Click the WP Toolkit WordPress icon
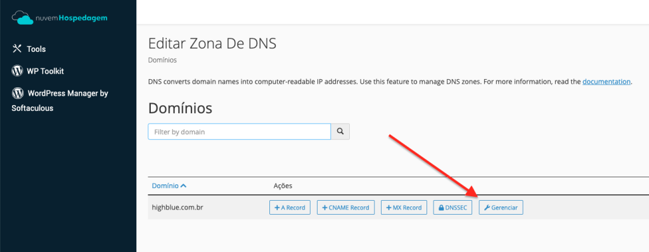The image size is (649, 252). pos(17,71)
